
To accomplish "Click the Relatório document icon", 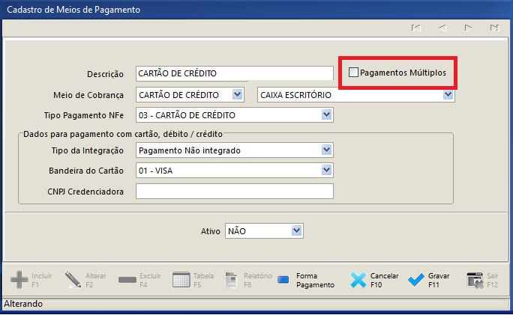I will pos(231,280).
